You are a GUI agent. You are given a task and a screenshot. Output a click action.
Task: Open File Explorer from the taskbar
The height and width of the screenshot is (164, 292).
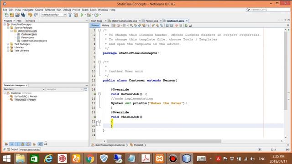pos(20,159)
